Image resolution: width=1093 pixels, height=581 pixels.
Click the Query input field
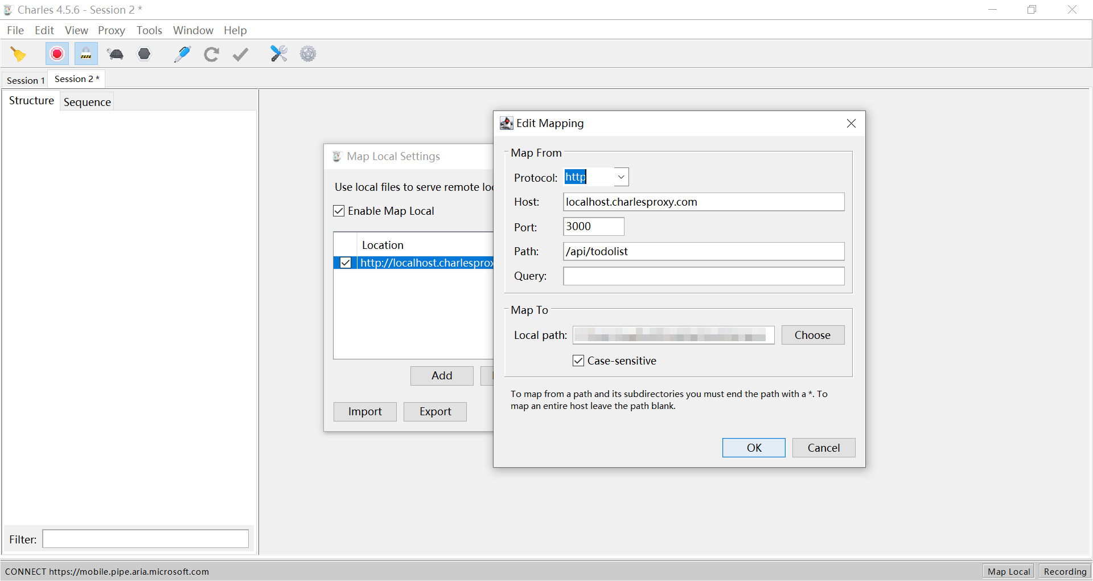[704, 276]
